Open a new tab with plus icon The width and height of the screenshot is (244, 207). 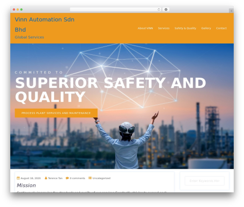231,11
